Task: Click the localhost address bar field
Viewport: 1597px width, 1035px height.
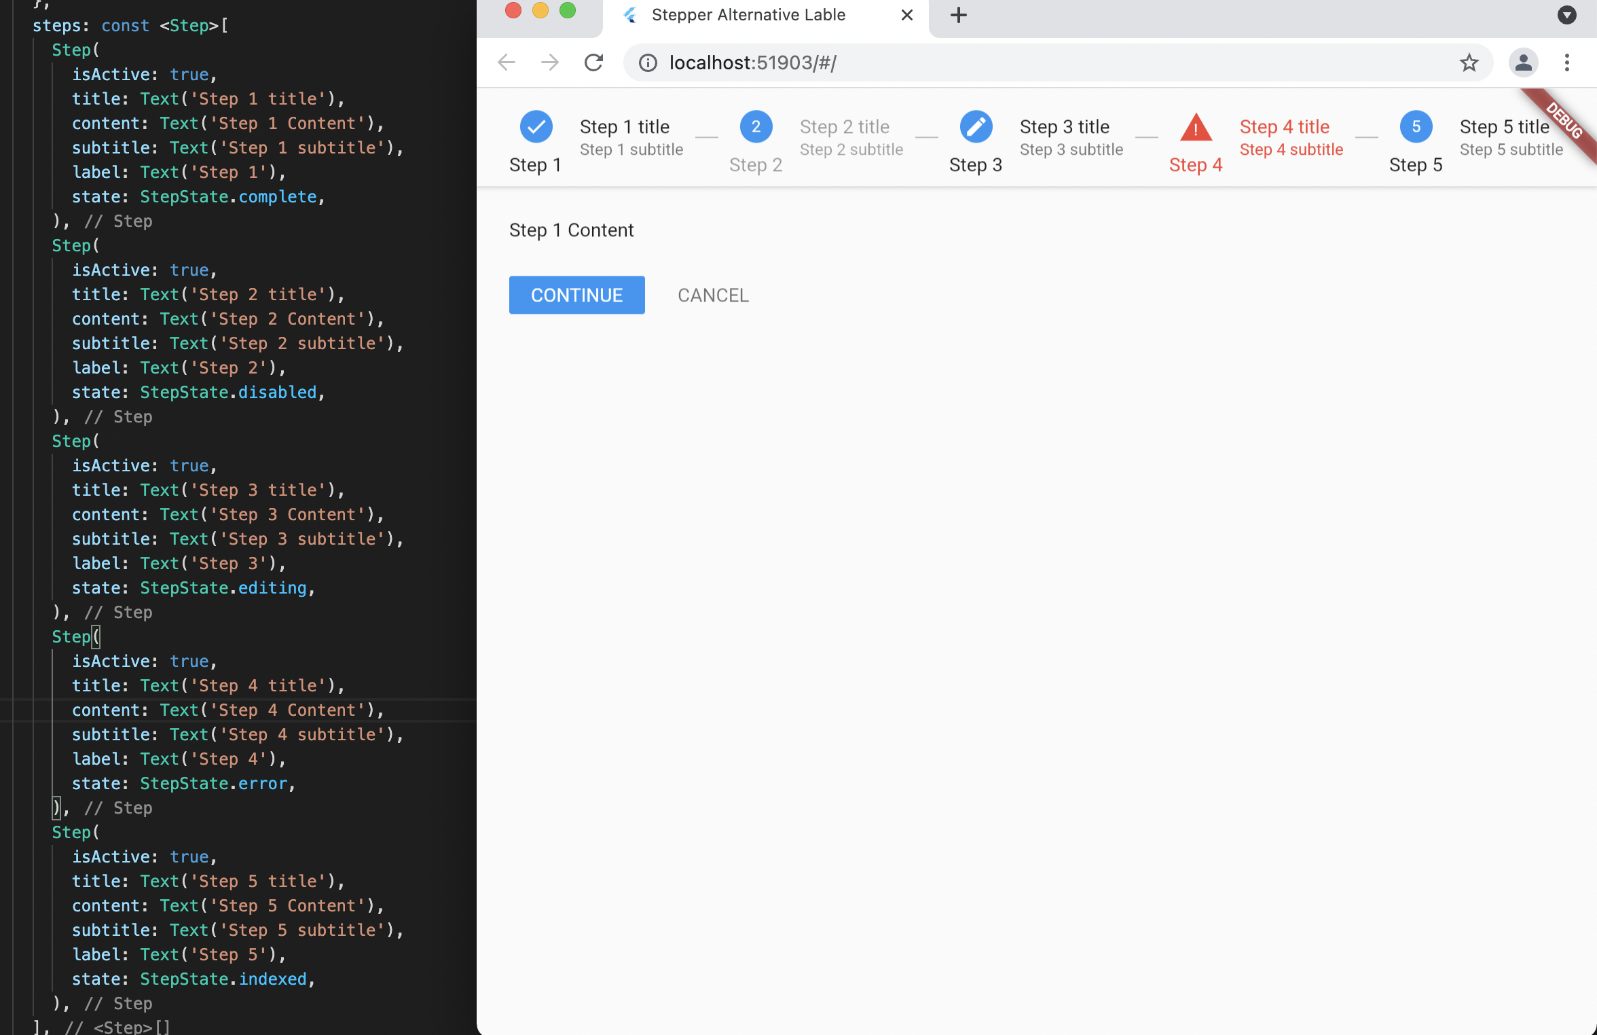Action: coord(1058,62)
